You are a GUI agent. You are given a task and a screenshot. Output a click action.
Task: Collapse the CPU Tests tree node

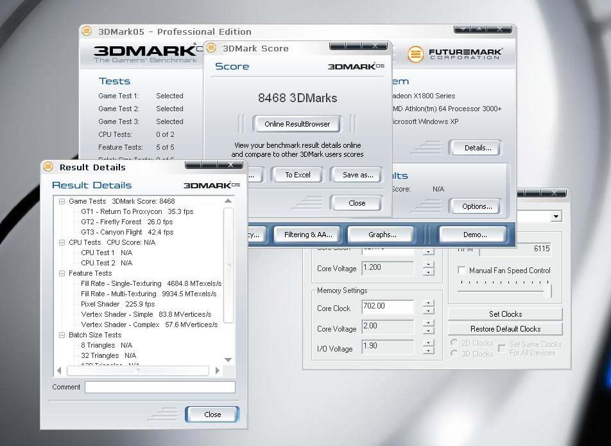click(x=62, y=242)
